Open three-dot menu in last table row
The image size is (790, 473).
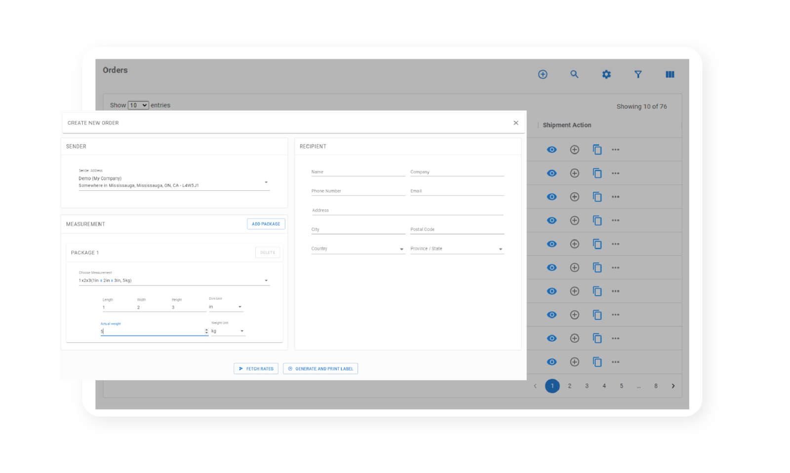click(x=616, y=362)
